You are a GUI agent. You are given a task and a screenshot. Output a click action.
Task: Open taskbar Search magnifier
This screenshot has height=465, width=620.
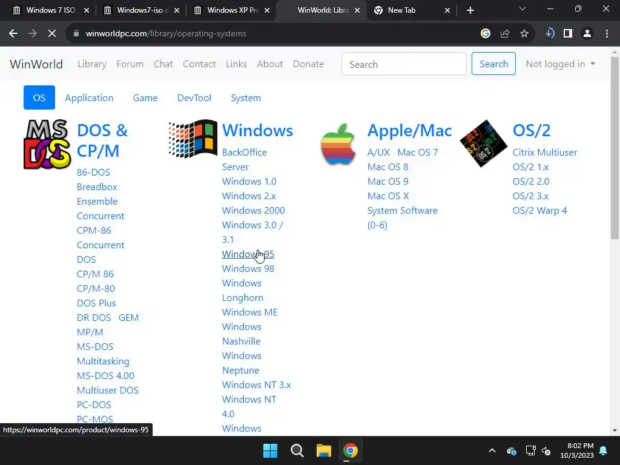(x=297, y=450)
